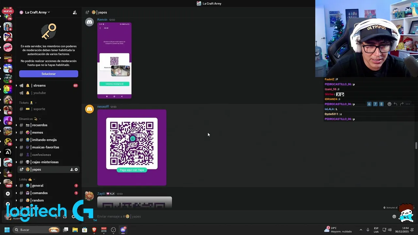Screen dimensions: 418x235
Task: Click Add a Server plus icon
Action: tap(8, 194)
